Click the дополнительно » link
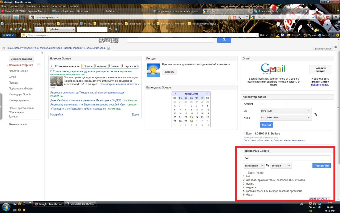The image size is (340, 213). [320, 199]
